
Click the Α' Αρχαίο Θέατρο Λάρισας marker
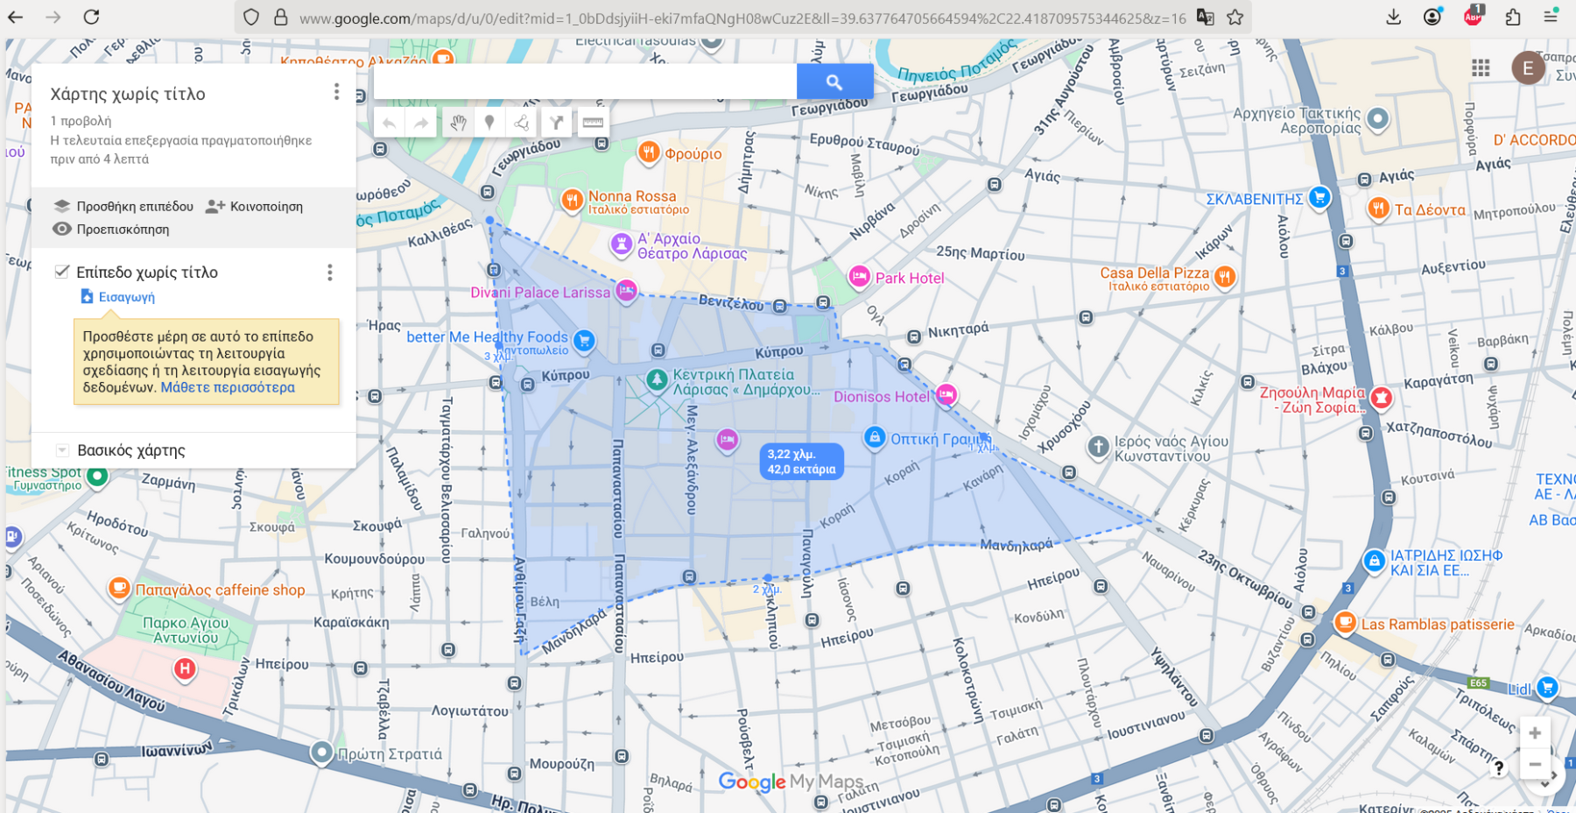pos(621,244)
